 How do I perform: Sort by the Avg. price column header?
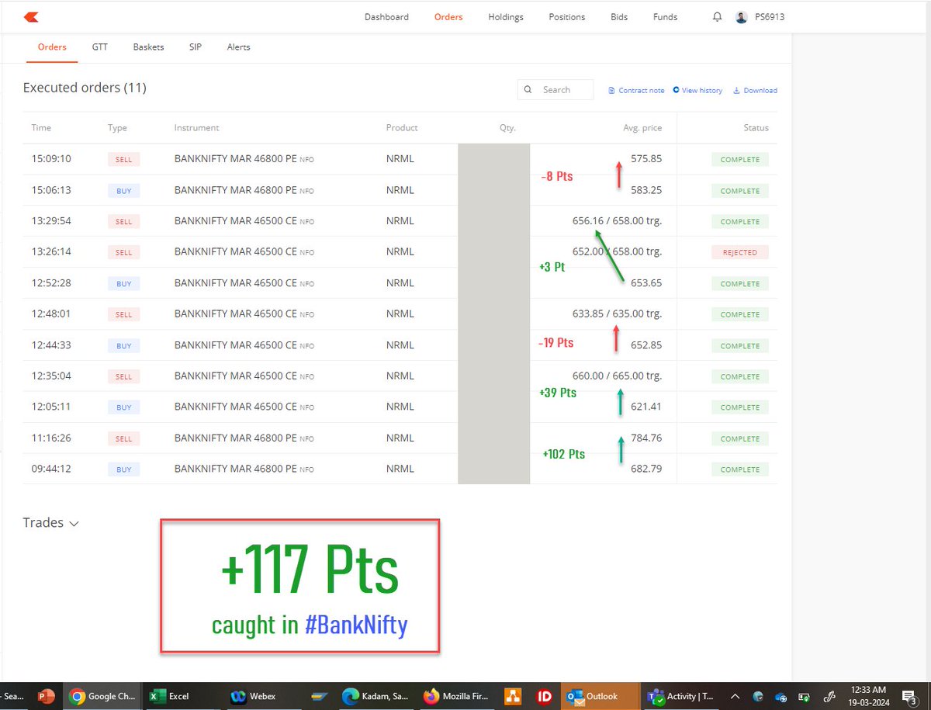(x=642, y=128)
